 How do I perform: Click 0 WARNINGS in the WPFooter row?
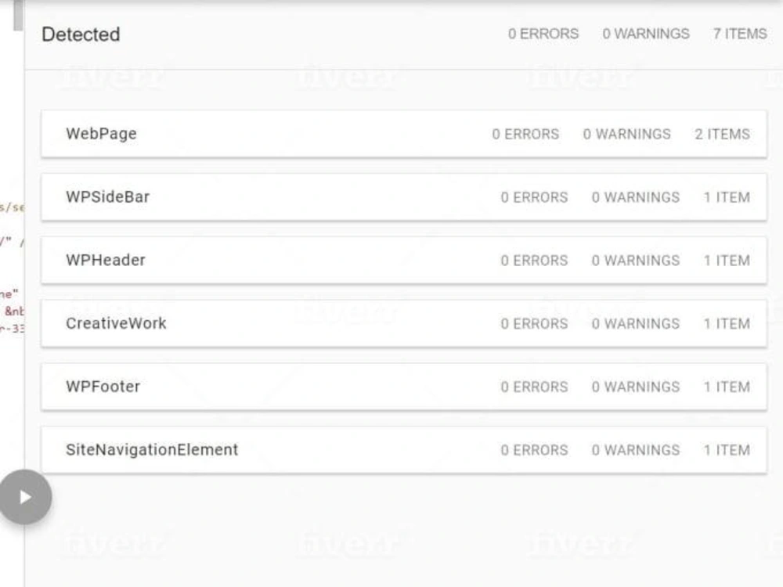636,387
